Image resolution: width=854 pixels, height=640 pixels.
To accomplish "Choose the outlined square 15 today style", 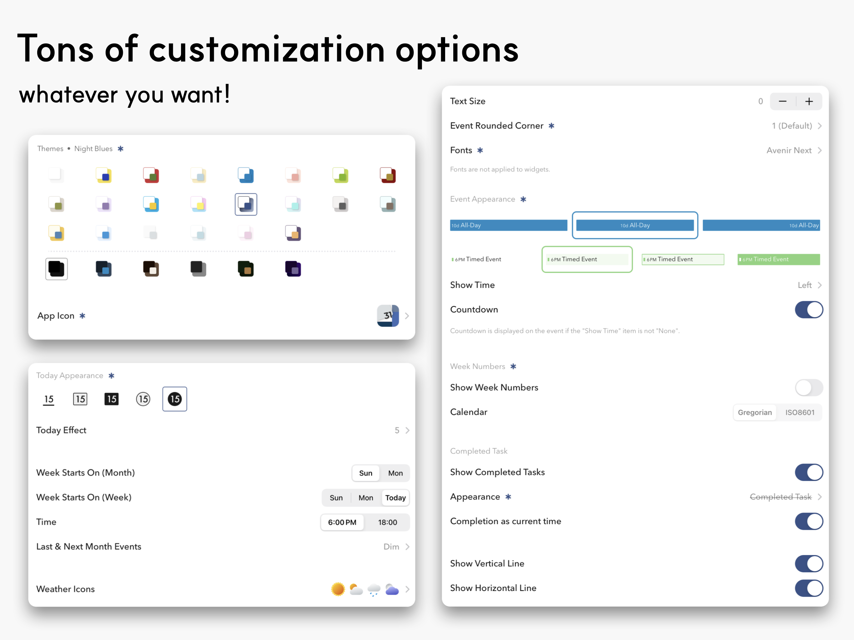I will 80,399.
